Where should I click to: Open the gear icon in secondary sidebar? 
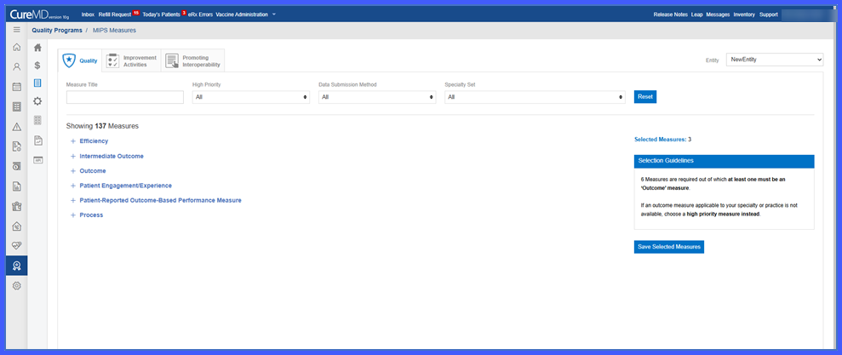point(37,101)
